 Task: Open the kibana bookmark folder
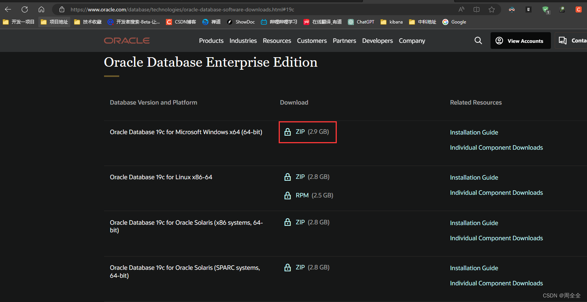[391, 22]
